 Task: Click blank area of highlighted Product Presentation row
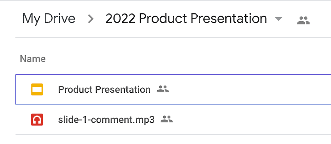[249, 89]
